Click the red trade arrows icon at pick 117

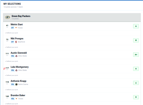[4, 69]
